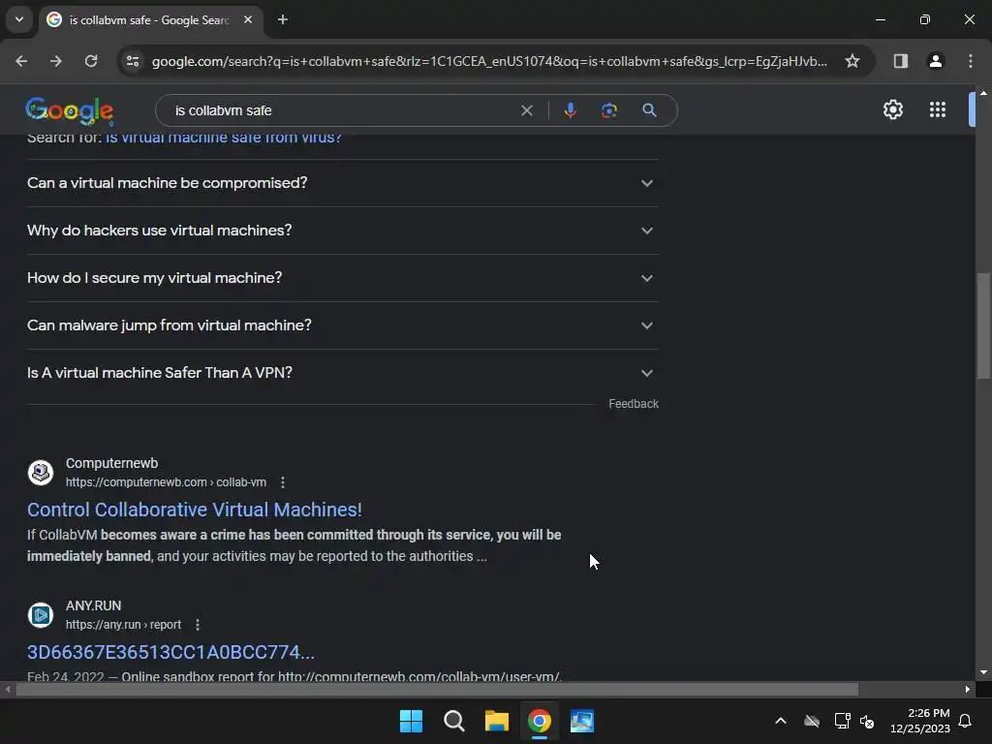Clear the search query with X
Viewport: 992px width, 744px height.
coord(526,110)
